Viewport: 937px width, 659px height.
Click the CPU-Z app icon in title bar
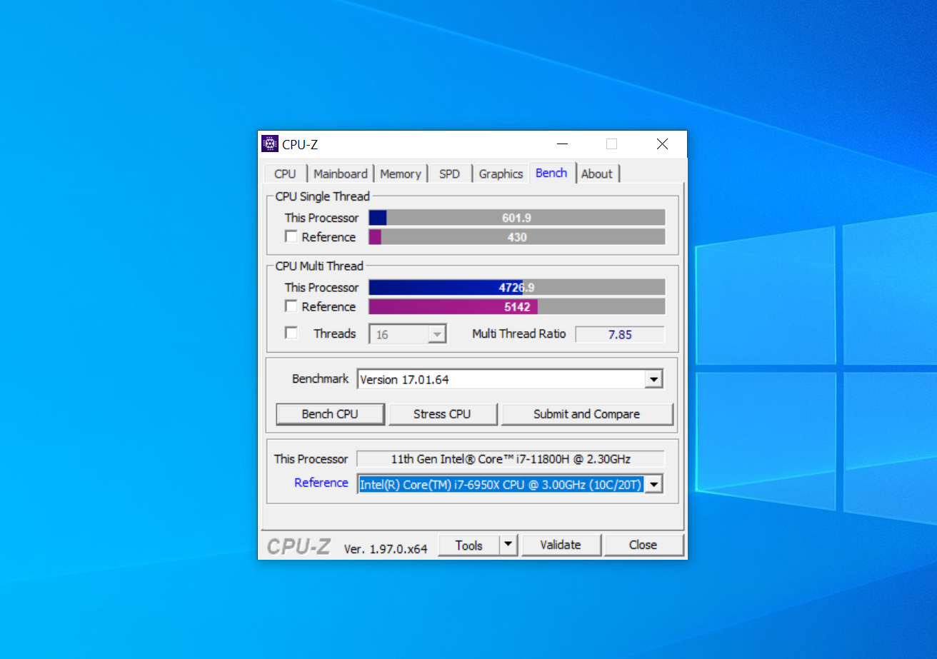[x=270, y=144]
